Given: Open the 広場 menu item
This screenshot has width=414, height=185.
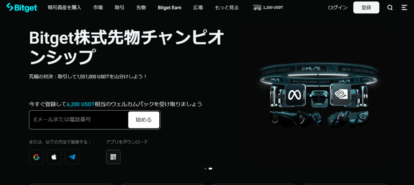Looking at the screenshot, I should point(198,8).
